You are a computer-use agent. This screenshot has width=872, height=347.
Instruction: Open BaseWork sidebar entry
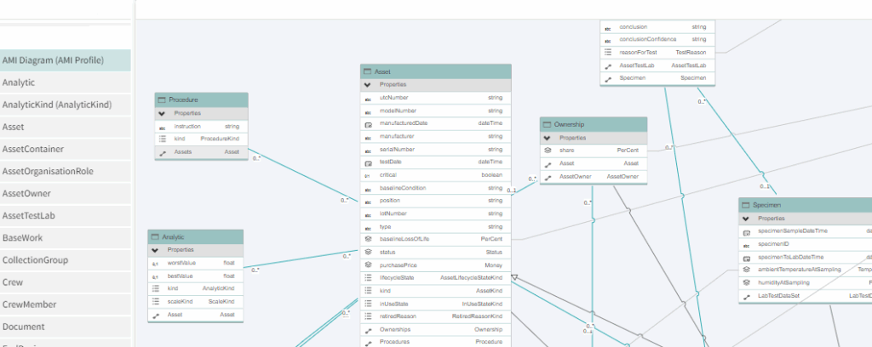[x=65, y=237]
